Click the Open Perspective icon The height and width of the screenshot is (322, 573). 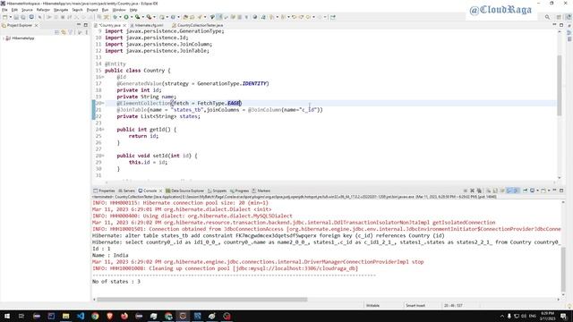pos(559,17)
